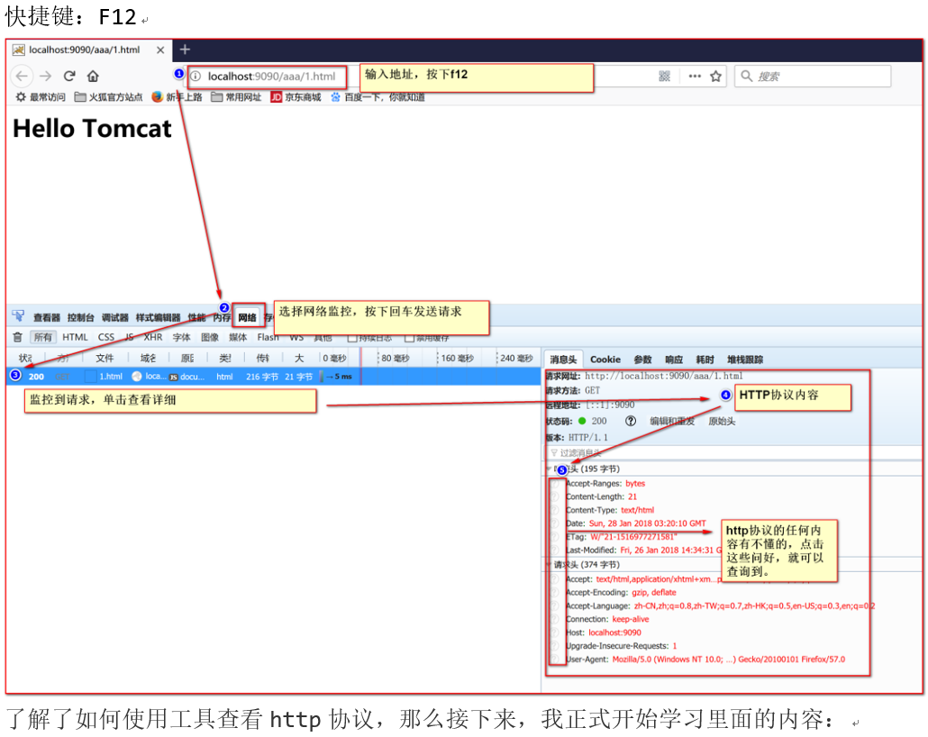Click the 编辑和重发 button

click(x=672, y=421)
